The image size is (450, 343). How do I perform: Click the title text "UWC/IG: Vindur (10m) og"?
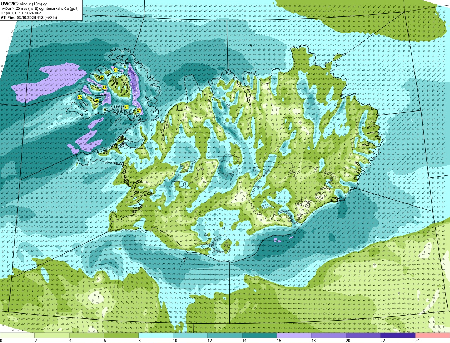24,4
